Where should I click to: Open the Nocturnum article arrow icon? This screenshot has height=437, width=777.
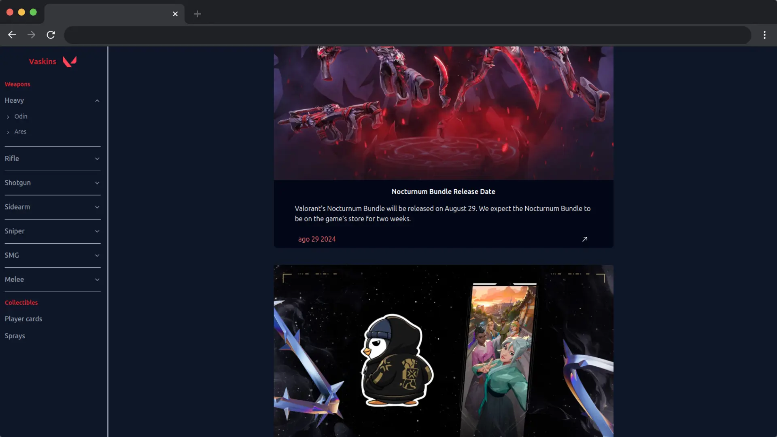[584, 239]
